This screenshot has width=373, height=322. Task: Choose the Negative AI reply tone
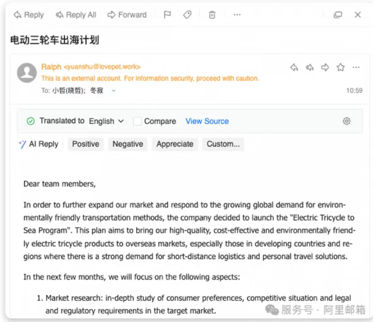[x=128, y=144]
